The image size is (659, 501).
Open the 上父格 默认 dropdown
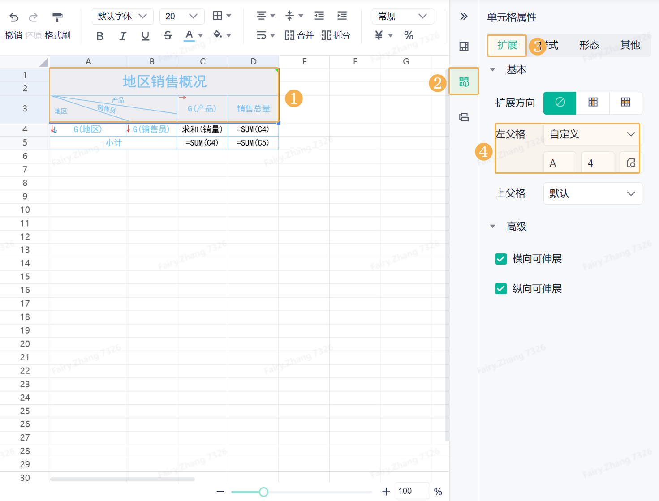coord(592,193)
